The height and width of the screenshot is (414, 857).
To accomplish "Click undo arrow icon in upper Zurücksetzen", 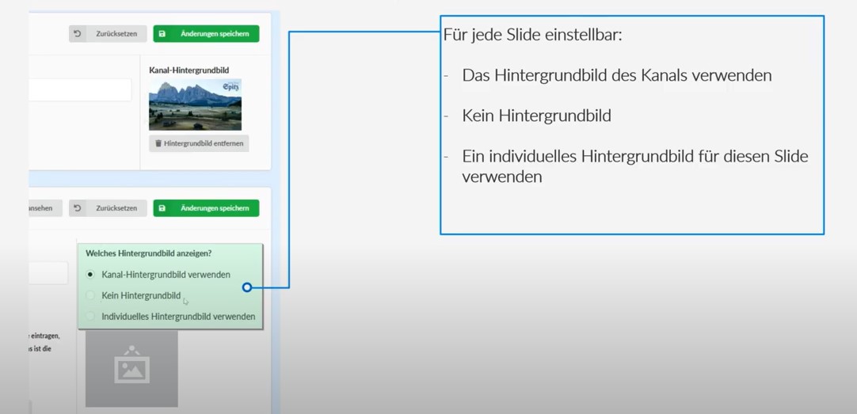I will [x=78, y=34].
